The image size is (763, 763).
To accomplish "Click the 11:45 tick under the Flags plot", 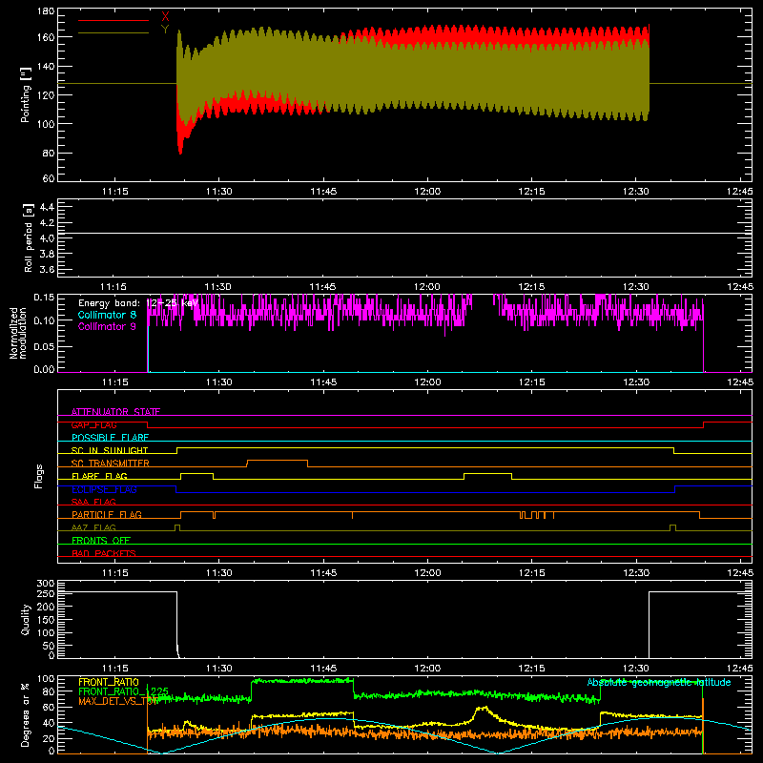I will coord(323,573).
